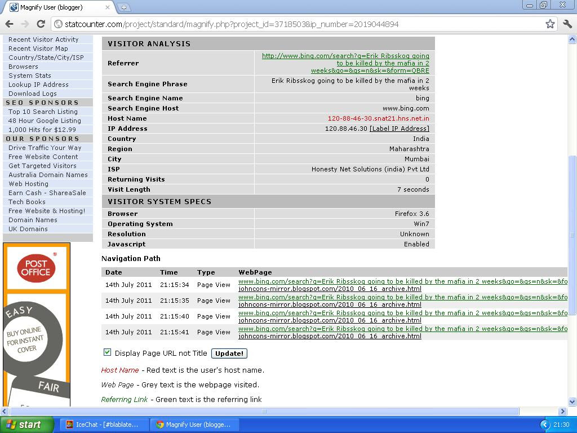Open Recent Visitor Map in the sidebar
The width and height of the screenshot is (577, 433).
coord(38,48)
